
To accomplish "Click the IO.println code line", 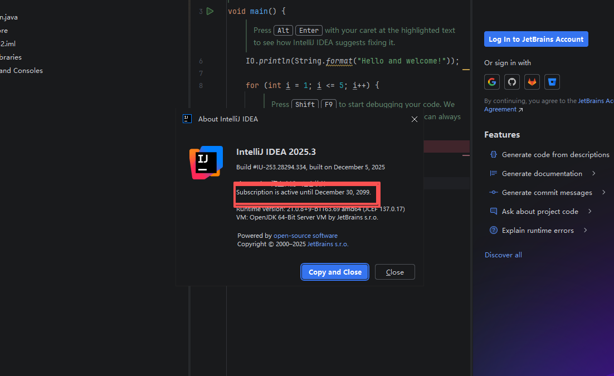I will coord(352,61).
